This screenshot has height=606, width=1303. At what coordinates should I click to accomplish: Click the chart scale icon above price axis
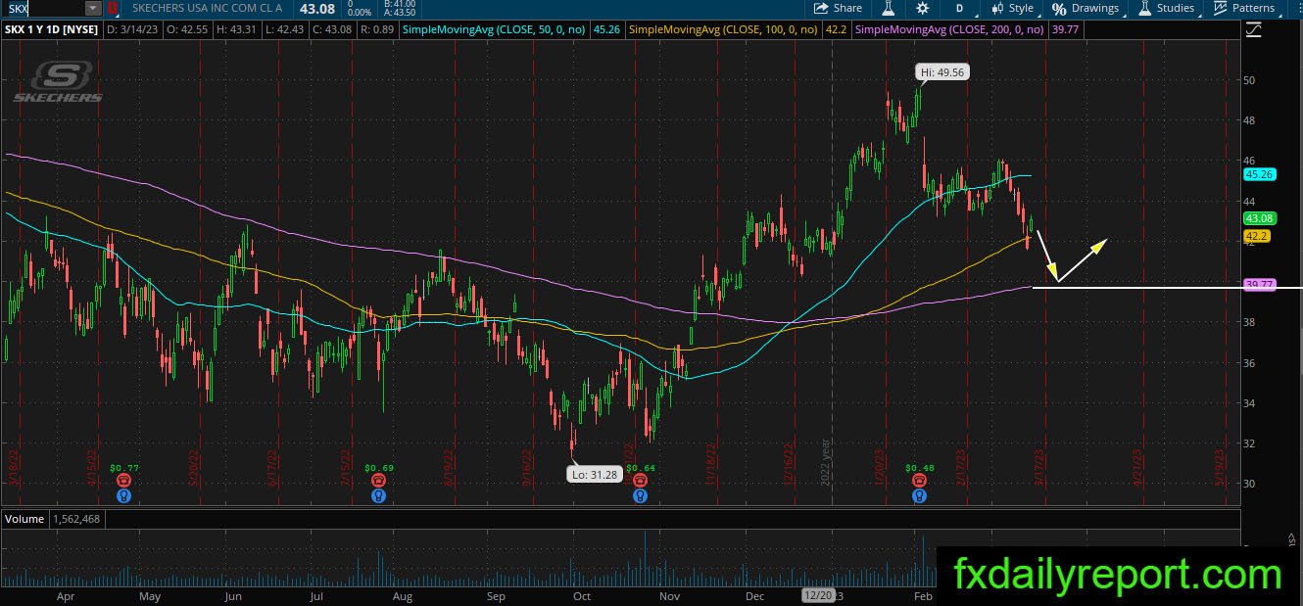pos(1253,30)
